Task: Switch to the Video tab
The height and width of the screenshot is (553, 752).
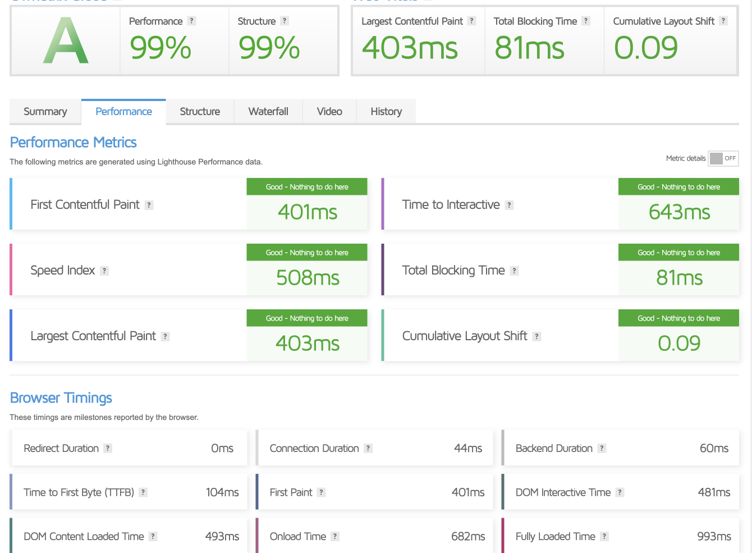Action: click(x=329, y=111)
